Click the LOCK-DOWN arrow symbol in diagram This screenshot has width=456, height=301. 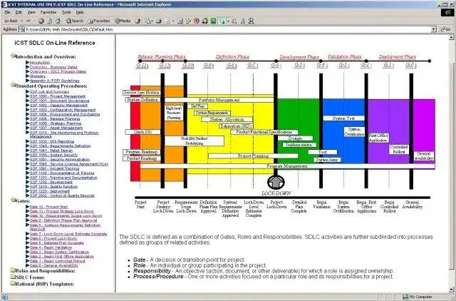276,182
